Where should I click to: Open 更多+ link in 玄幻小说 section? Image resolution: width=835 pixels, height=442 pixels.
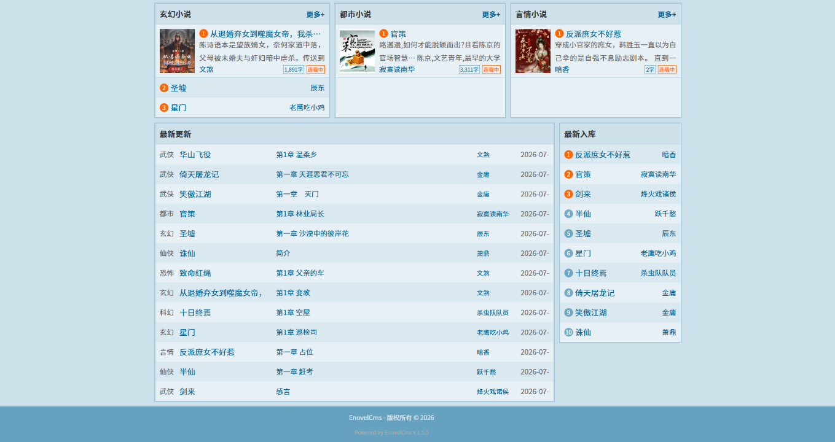[315, 14]
